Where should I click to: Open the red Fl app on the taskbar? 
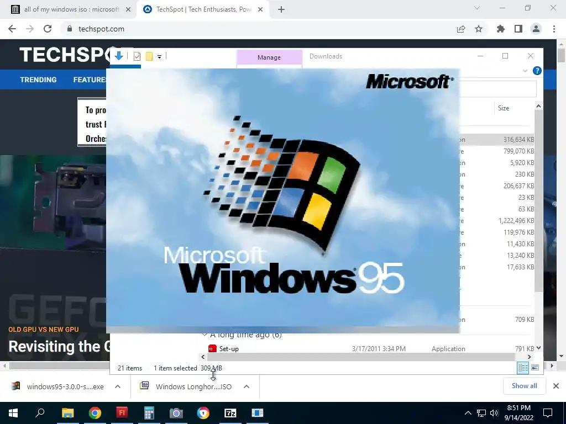122,413
